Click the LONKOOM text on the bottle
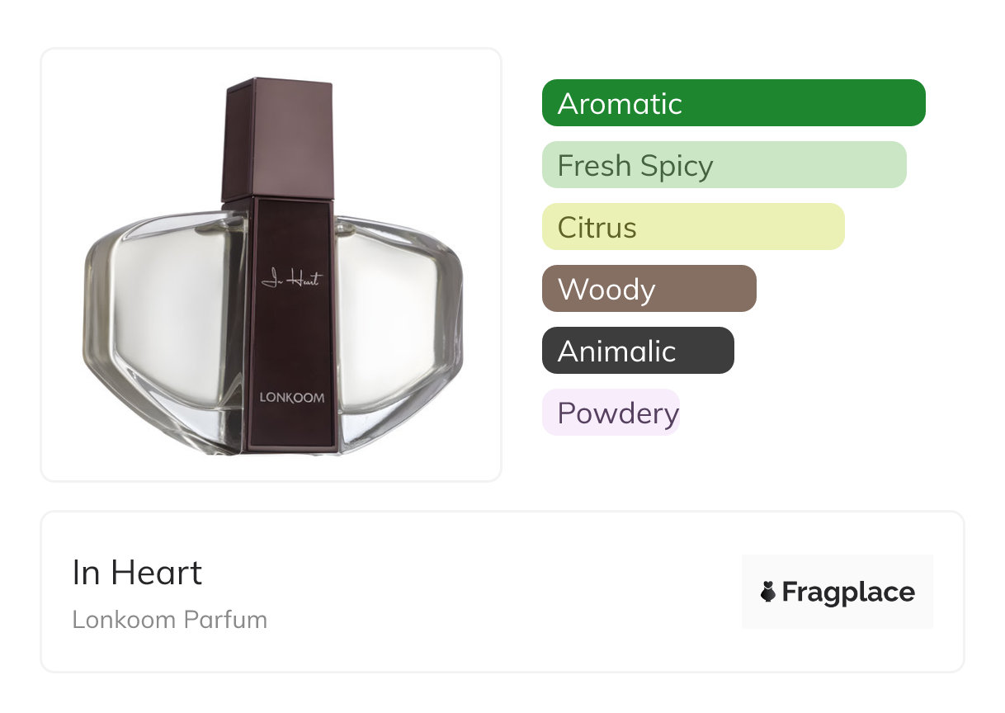 (291, 397)
